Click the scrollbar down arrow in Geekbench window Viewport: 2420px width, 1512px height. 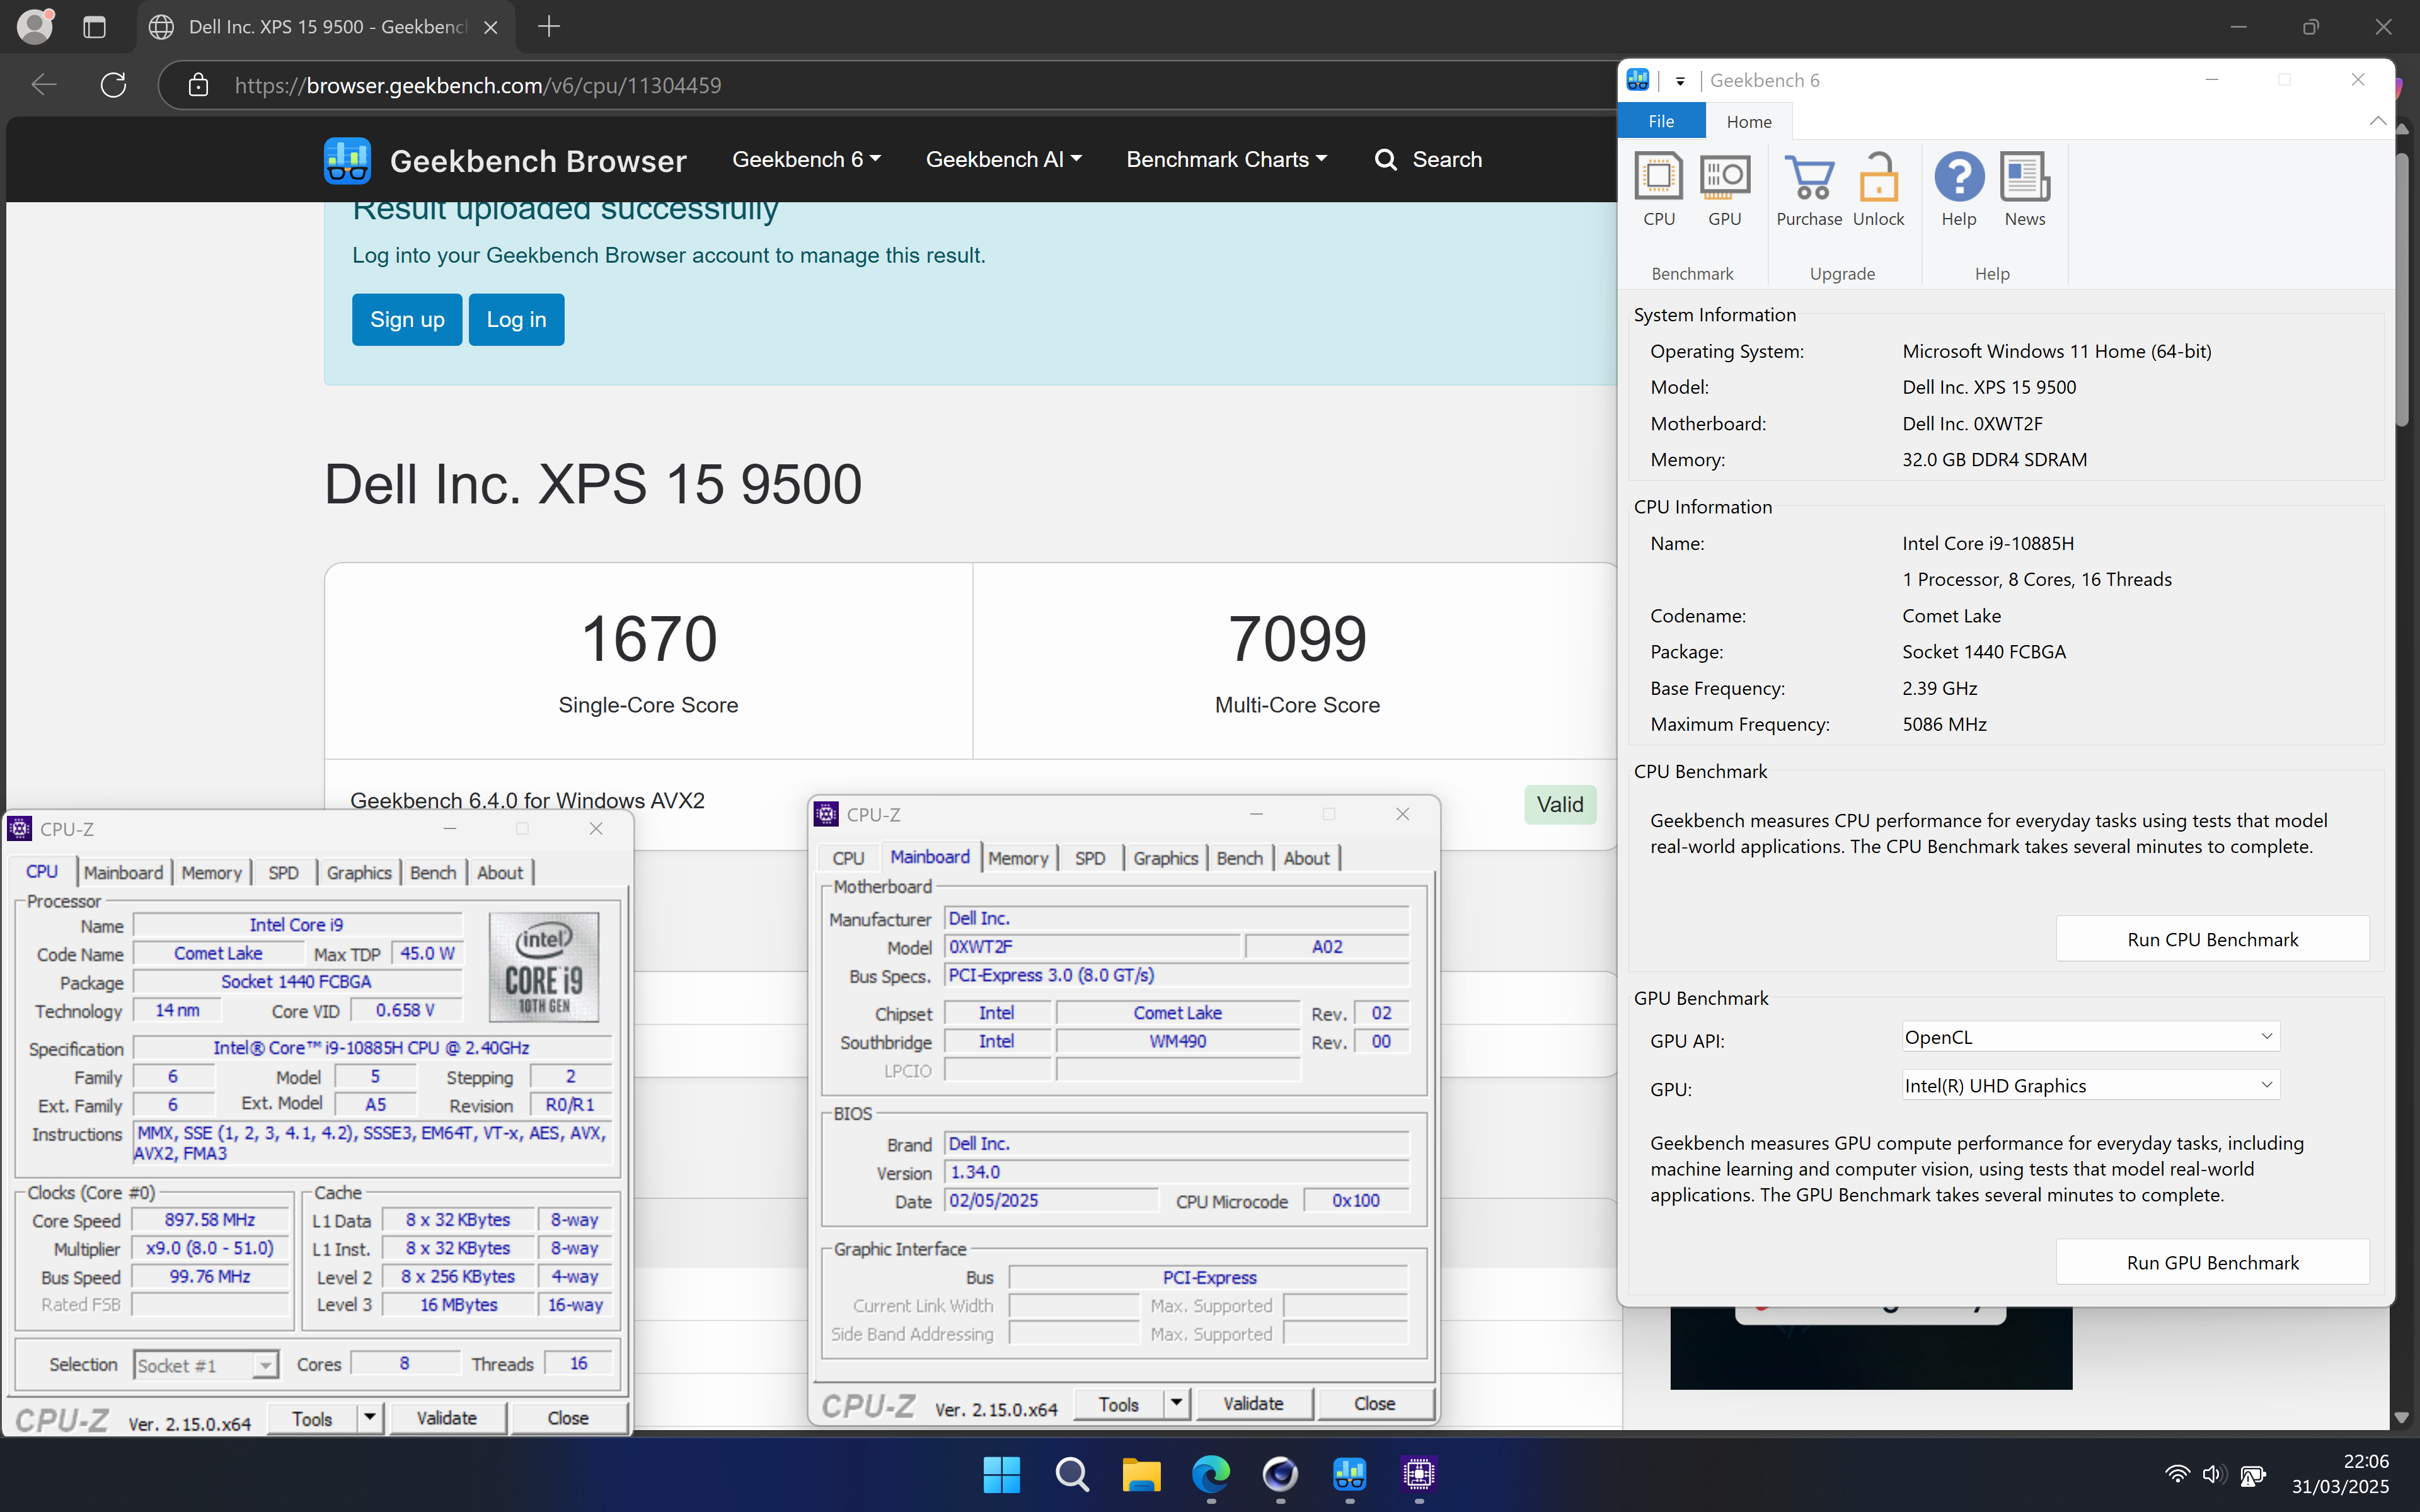coord(2402,1418)
